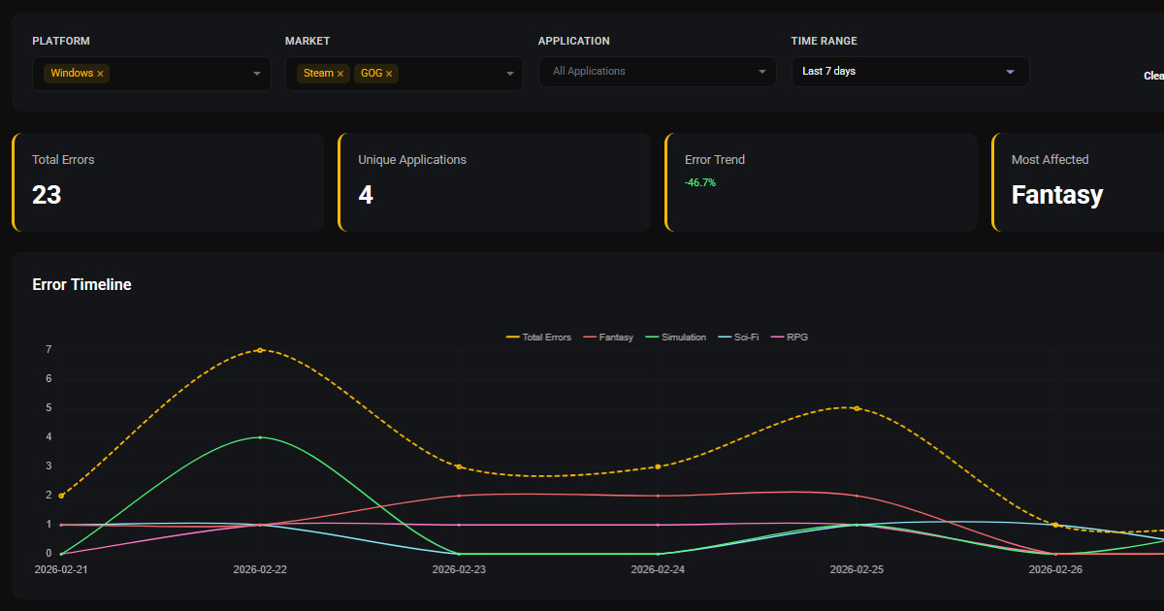Expand the Platform dropdown arrow
This screenshot has width=1164, height=611.
(257, 74)
